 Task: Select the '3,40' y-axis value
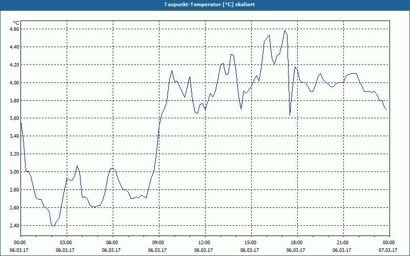point(14,136)
